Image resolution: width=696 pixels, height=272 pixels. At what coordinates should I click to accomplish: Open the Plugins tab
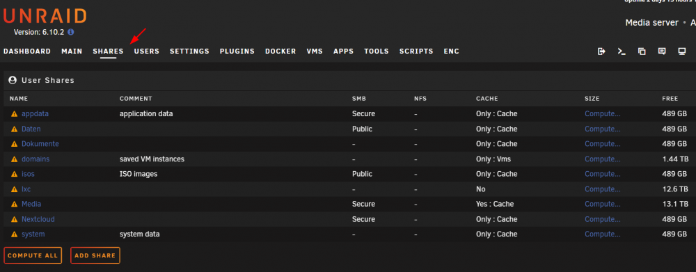tap(237, 51)
